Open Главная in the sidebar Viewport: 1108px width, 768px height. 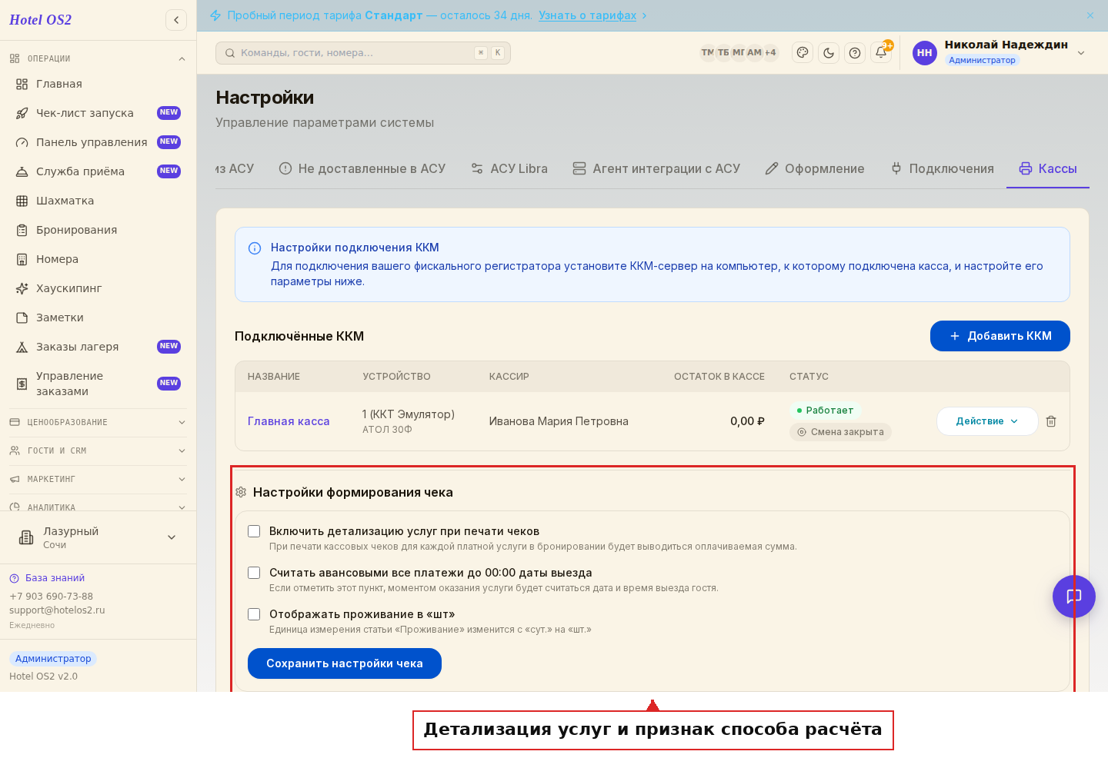(98, 84)
